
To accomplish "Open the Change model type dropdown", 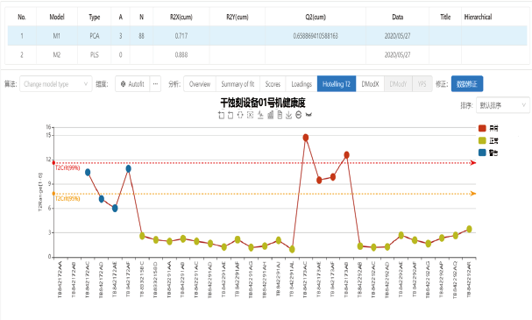I will tap(56, 84).
